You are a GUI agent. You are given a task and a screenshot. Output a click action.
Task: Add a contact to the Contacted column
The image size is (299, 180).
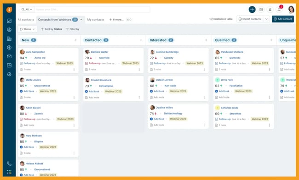(141, 40)
